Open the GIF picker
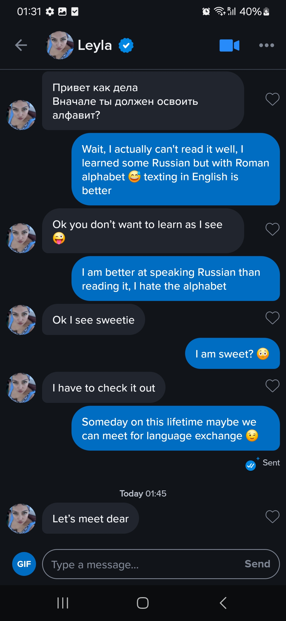Image resolution: width=286 pixels, height=621 pixels. [x=24, y=564]
